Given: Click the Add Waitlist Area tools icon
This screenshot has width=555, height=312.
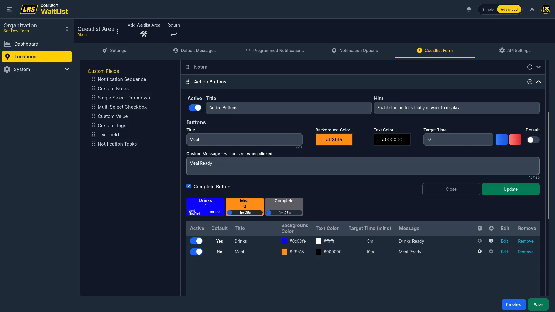Looking at the screenshot, I should click(144, 34).
